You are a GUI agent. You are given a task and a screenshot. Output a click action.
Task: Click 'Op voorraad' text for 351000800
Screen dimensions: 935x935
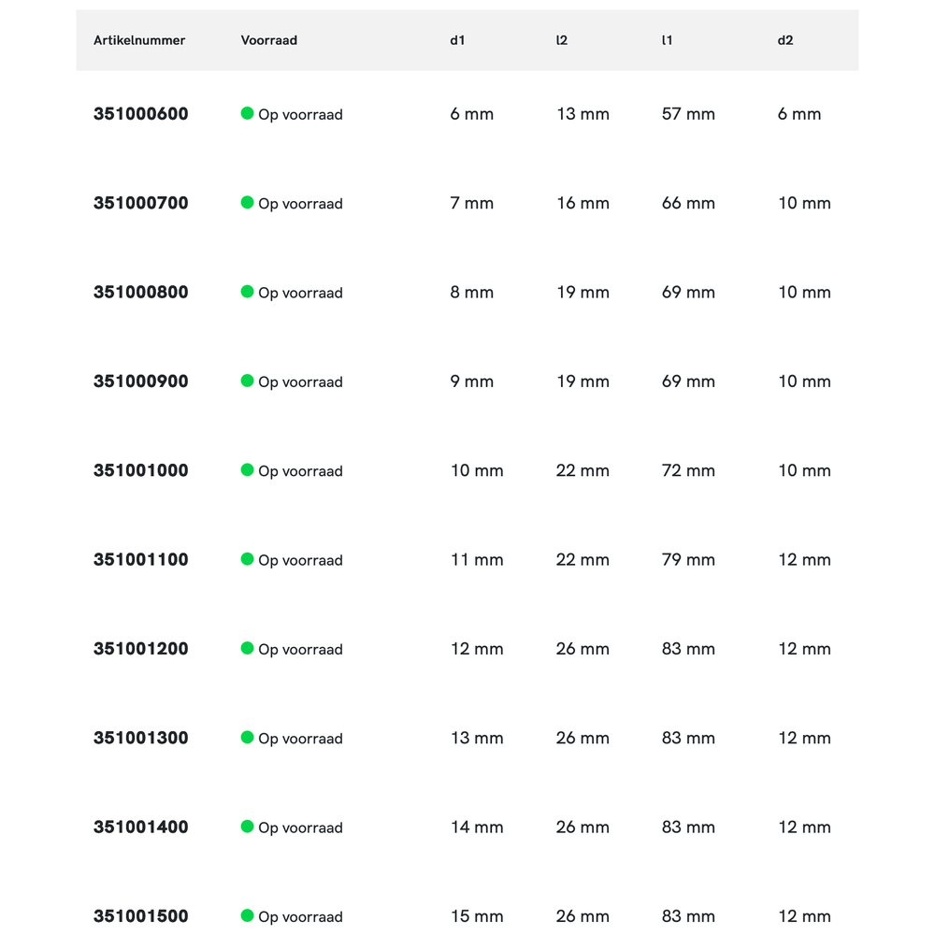click(300, 293)
